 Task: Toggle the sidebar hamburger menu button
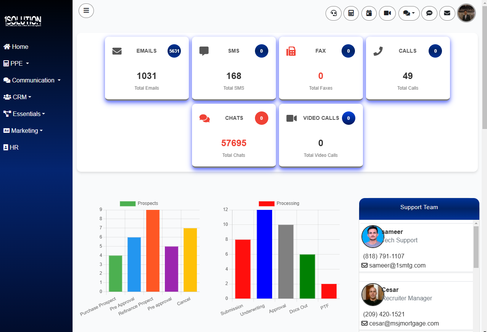point(86,10)
